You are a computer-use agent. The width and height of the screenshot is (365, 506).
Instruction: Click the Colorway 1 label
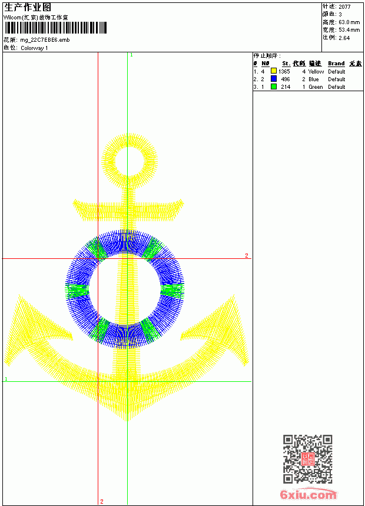click(34, 48)
